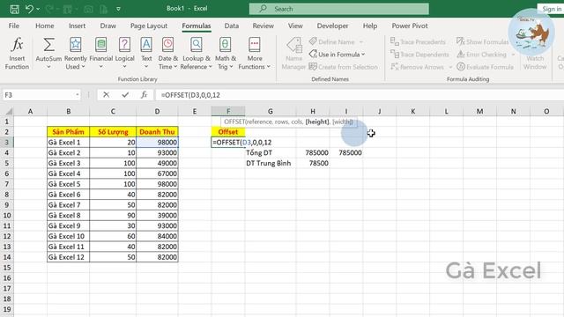Select the yellow Sản Phẩm header cell
564x317 pixels.
coord(69,132)
